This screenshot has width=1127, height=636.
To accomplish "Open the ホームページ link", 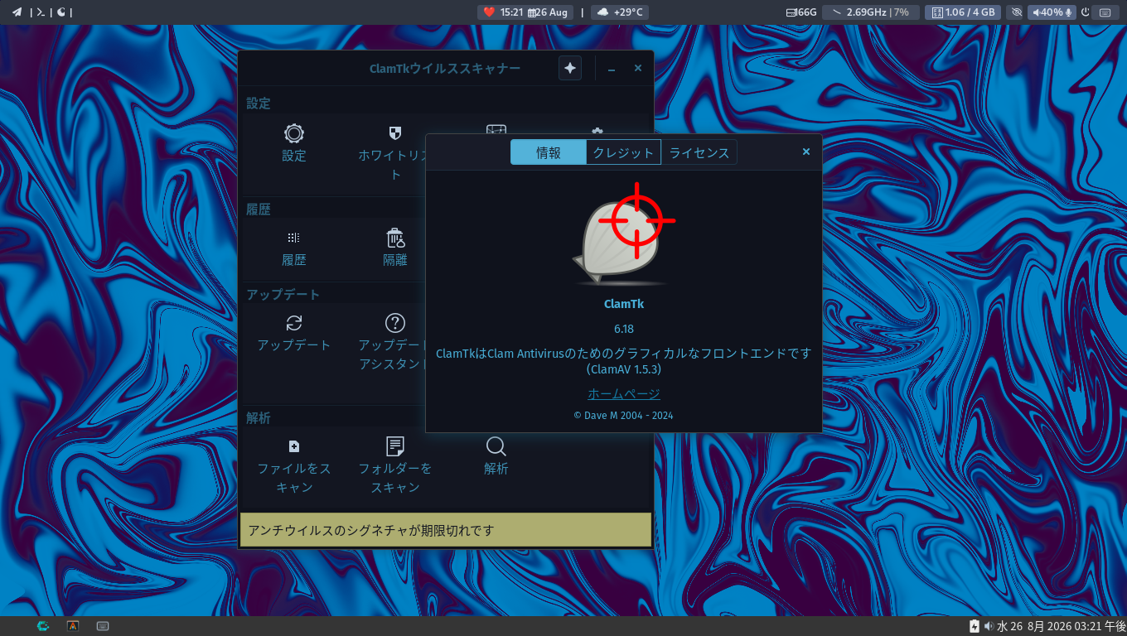I will pos(624,394).
